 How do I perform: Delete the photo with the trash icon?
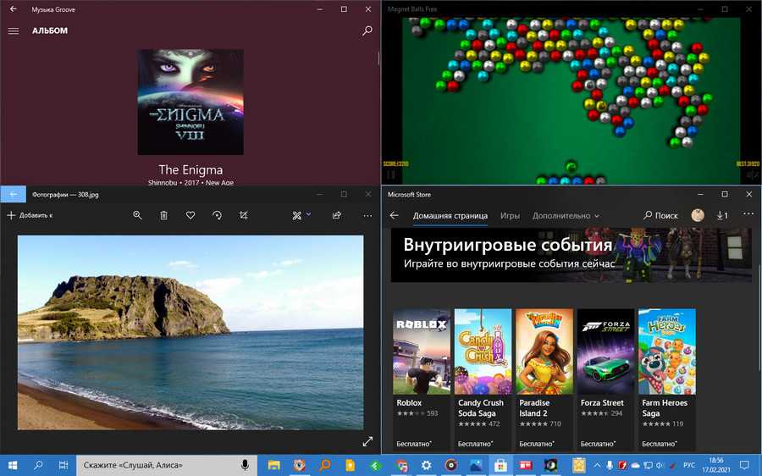pyautogui.click(x=163, y=215)
